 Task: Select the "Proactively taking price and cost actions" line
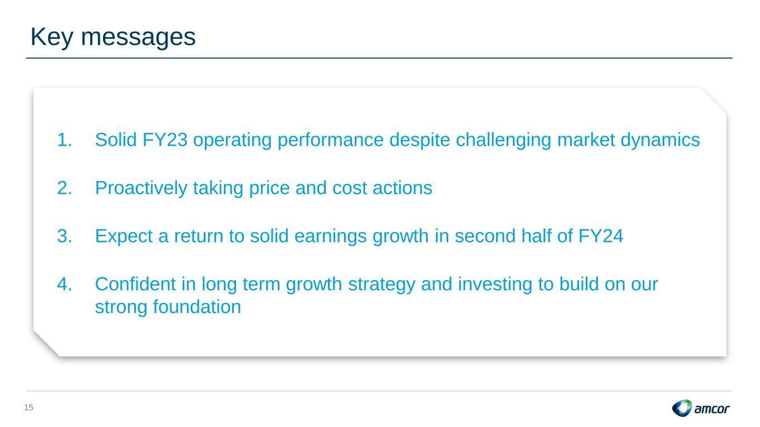tap(263, 188)
